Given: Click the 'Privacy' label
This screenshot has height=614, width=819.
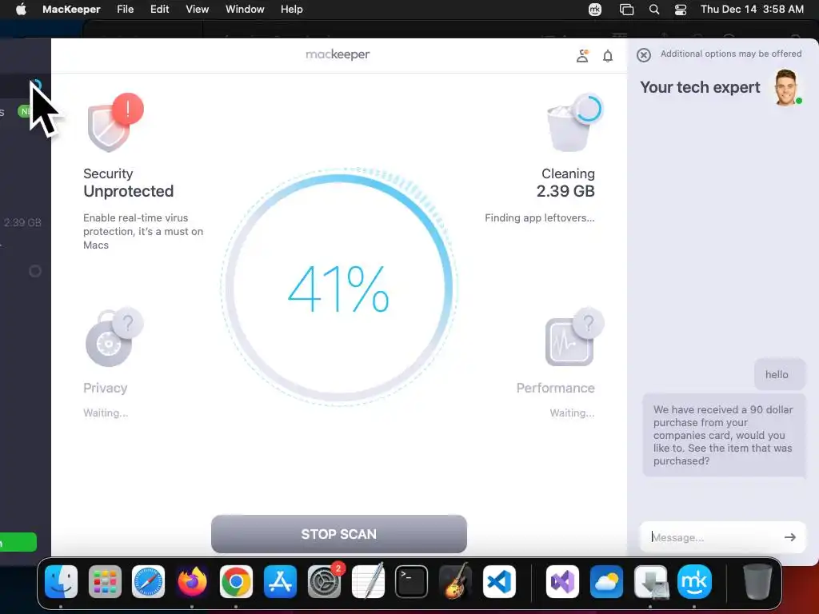Looking at the screenshot, I should [x=105, y=388].
